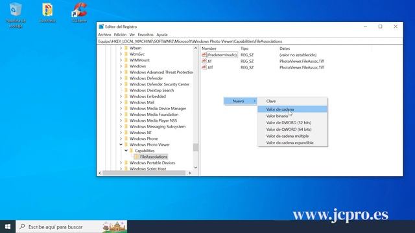Choose Valor de DWORD (32 bits)
The image size is (415, 233).
click(292, 122)
